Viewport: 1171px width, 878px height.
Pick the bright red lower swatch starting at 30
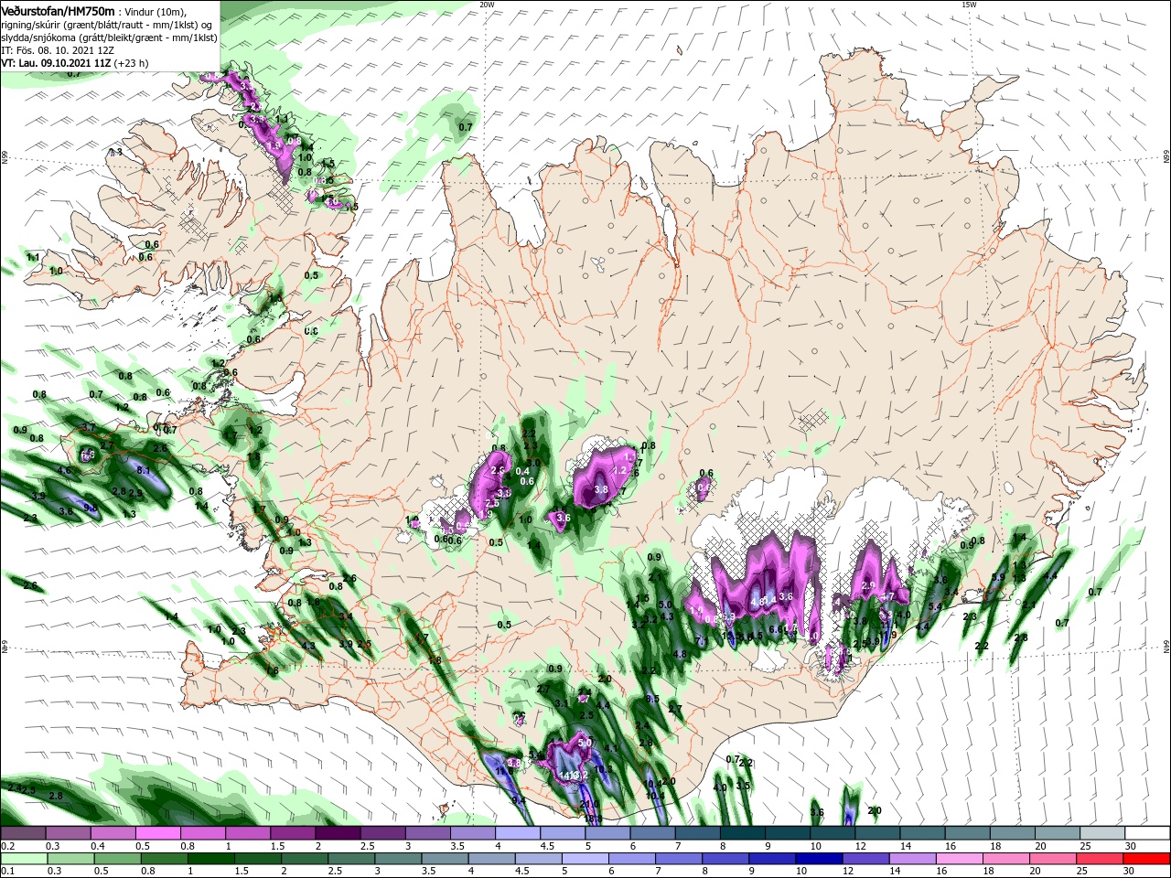pyautogui.click(x=1146, y=860)
